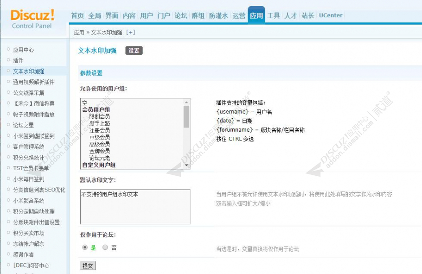Open the 群组 top menu
Image resolution: width=422 pixels, height=274 pixels.
tap(198, 16)
